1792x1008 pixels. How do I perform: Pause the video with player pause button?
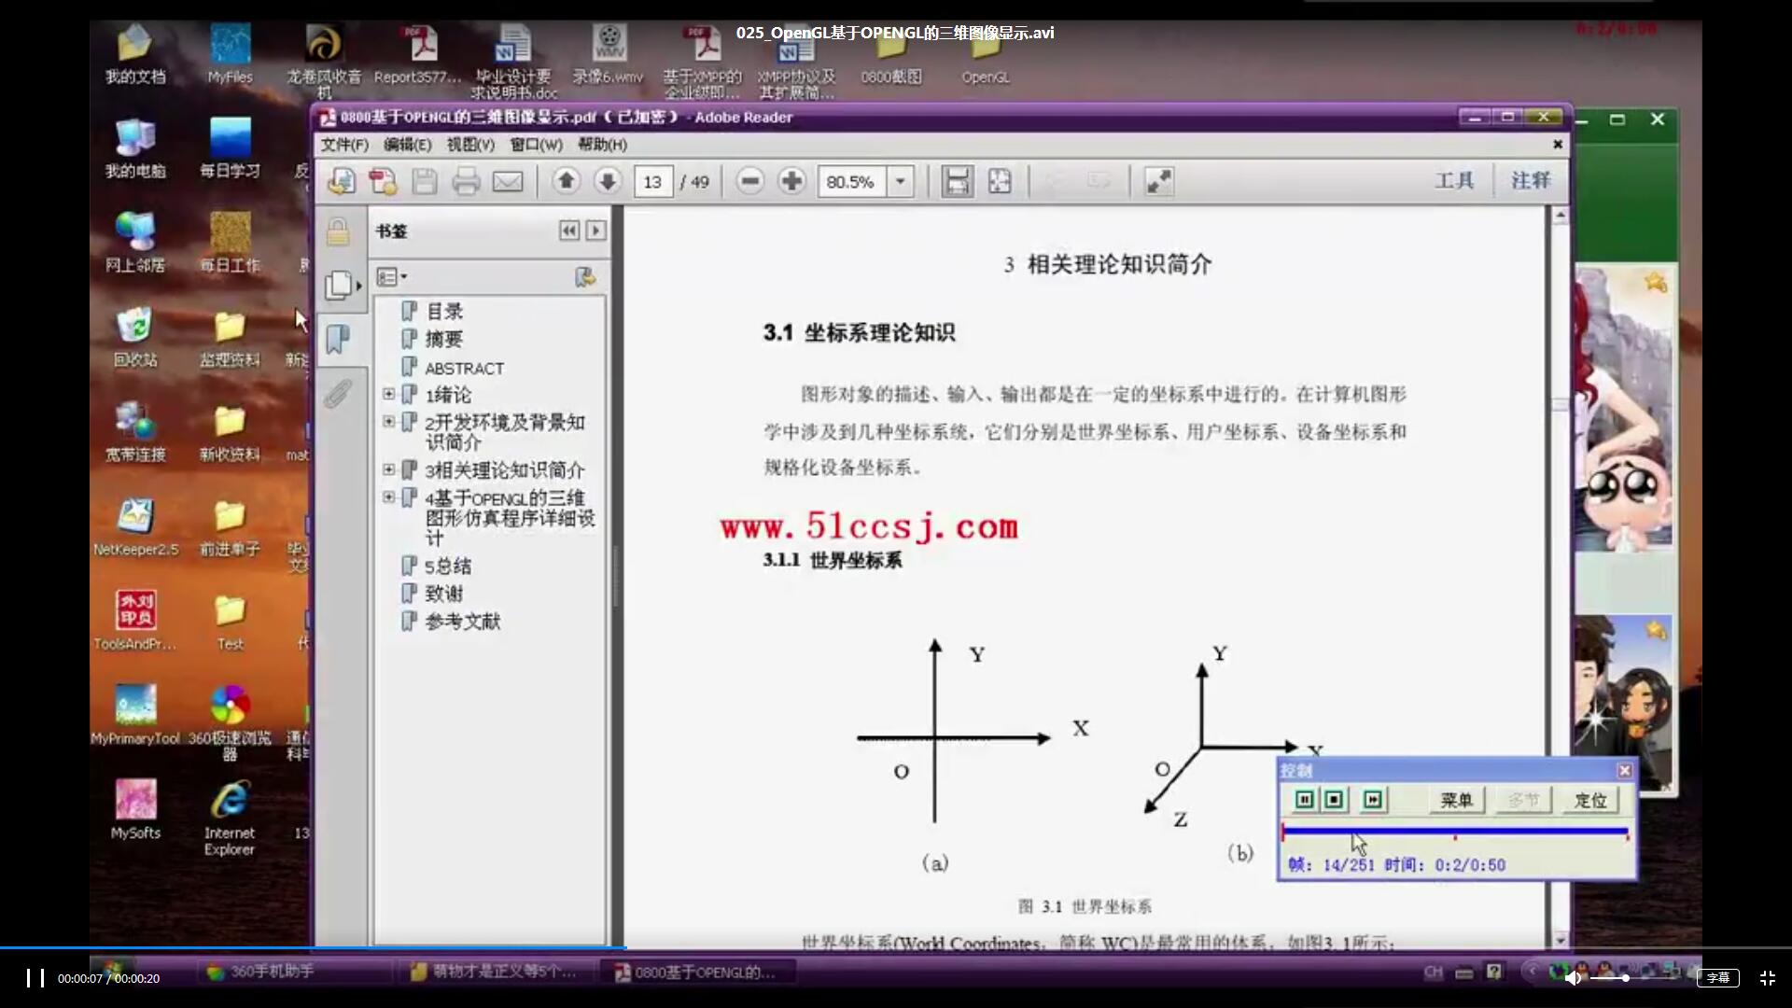point(35,977)
